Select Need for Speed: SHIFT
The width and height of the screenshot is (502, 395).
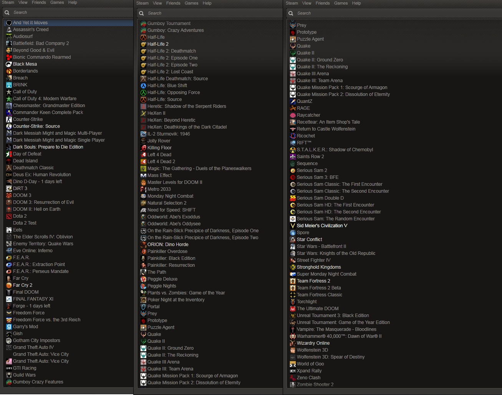pyautogui.click(x=171, y=210)
